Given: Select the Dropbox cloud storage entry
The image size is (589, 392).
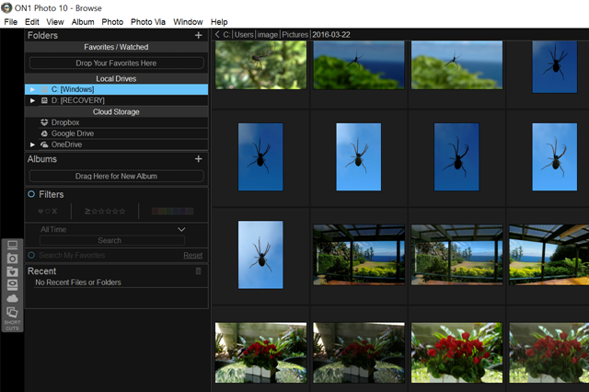Looking at the screenshot, I should (x=64, y=122).
